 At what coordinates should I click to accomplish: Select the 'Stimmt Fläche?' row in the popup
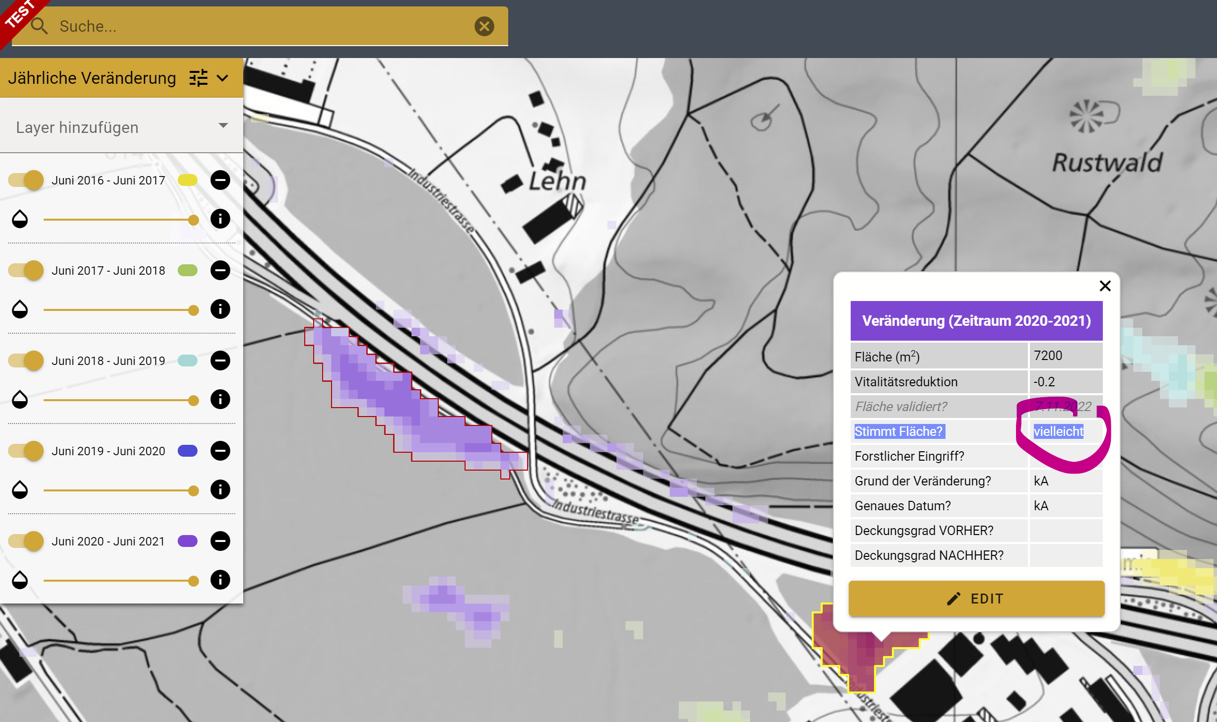[899, 431]
